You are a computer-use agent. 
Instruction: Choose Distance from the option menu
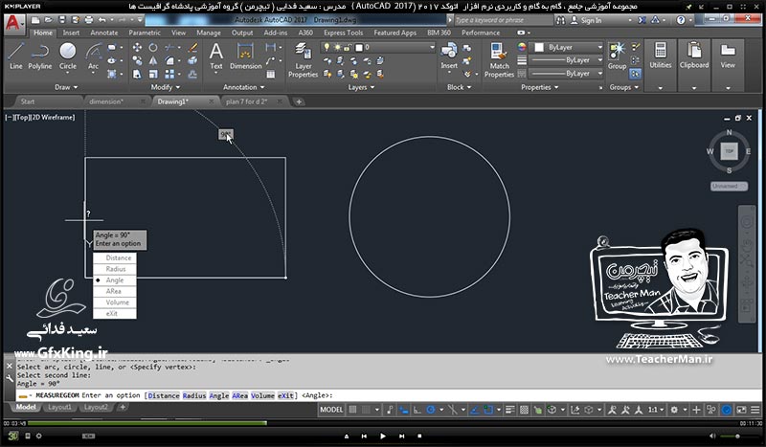(x=114, y=257)
